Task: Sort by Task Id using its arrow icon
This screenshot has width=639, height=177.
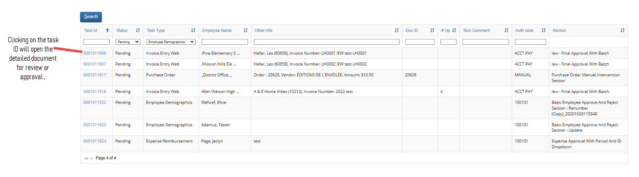Action: (107, 30)
